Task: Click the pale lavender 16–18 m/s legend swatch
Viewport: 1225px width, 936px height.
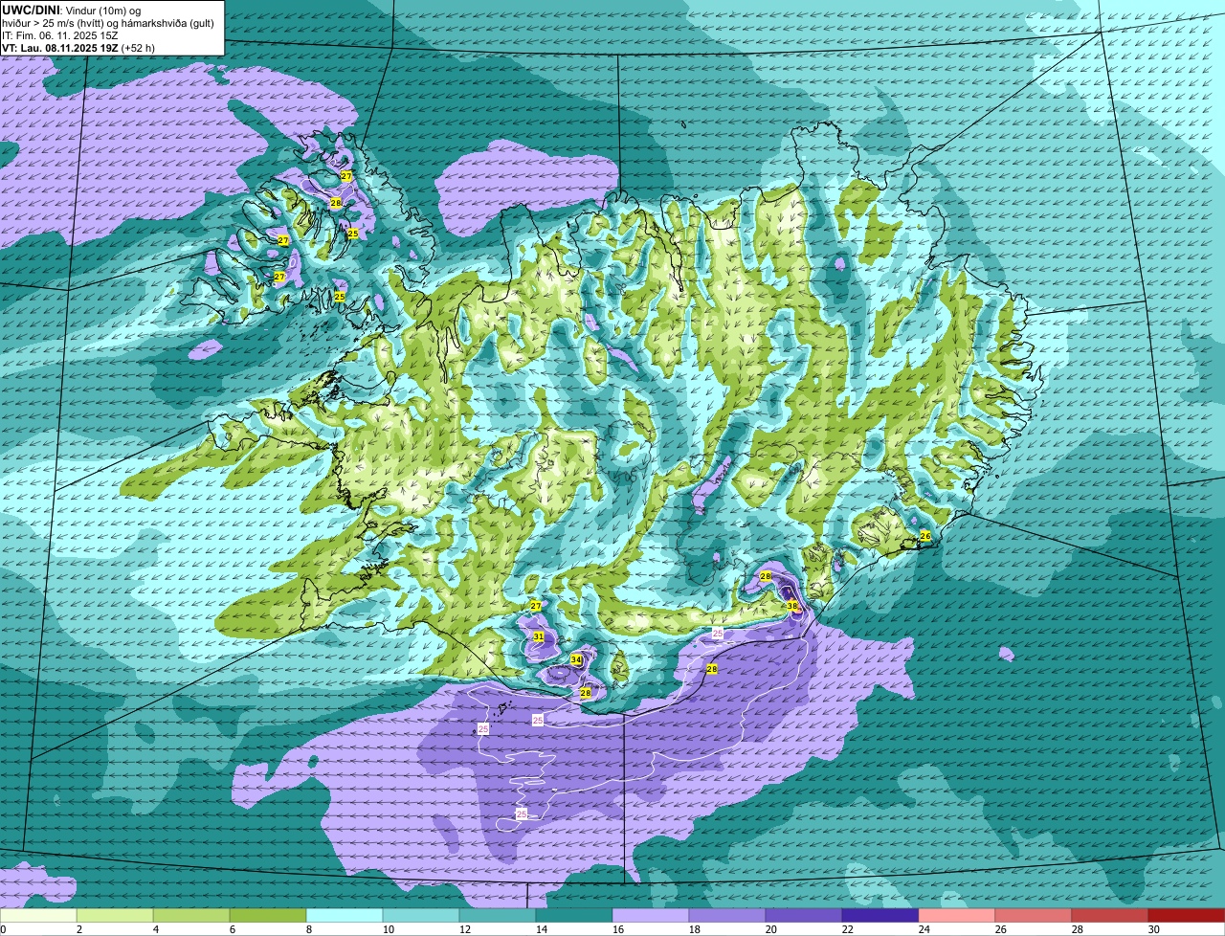Action: [651, 916]
